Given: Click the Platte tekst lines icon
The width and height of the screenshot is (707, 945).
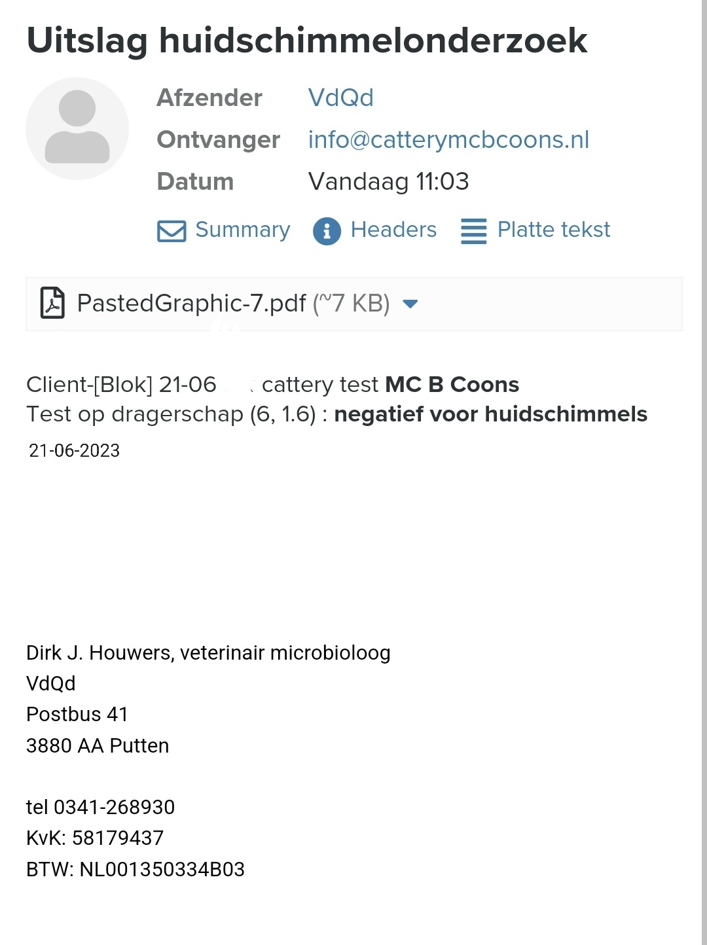Looking at the screenshot, I should pyautogui.click(x=473, y=231).
